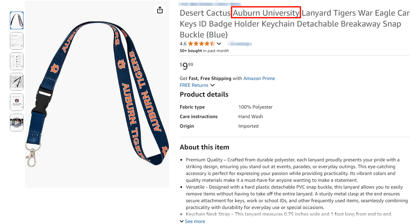
Task: Click the main lanyard product image
Action: [x=97, y=94]
